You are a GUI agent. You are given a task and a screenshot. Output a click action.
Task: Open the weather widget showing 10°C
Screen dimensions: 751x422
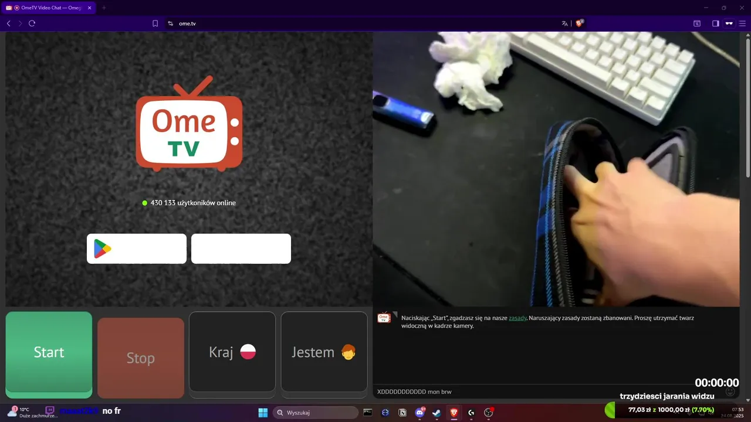tap(32, 412)
